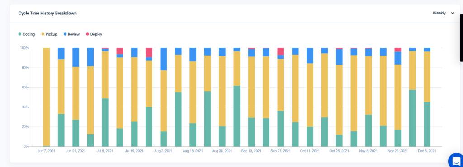Image resolution: width=463 pixels, height=167 pixels.
Task: Click the Oct 25, 2021 bar
Action: pyautogui.click(x=339, y=97)
